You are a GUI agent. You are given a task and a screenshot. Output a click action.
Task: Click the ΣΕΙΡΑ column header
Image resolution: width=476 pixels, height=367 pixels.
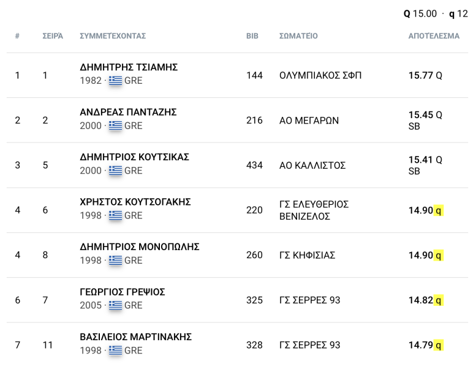pyautogui.click(x=53, y=36)
